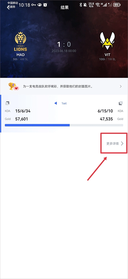Screen dimensions: 128x279
Task: Tap the left team square emblem icon
Action: pyautogui.click(x=7, y=103)
